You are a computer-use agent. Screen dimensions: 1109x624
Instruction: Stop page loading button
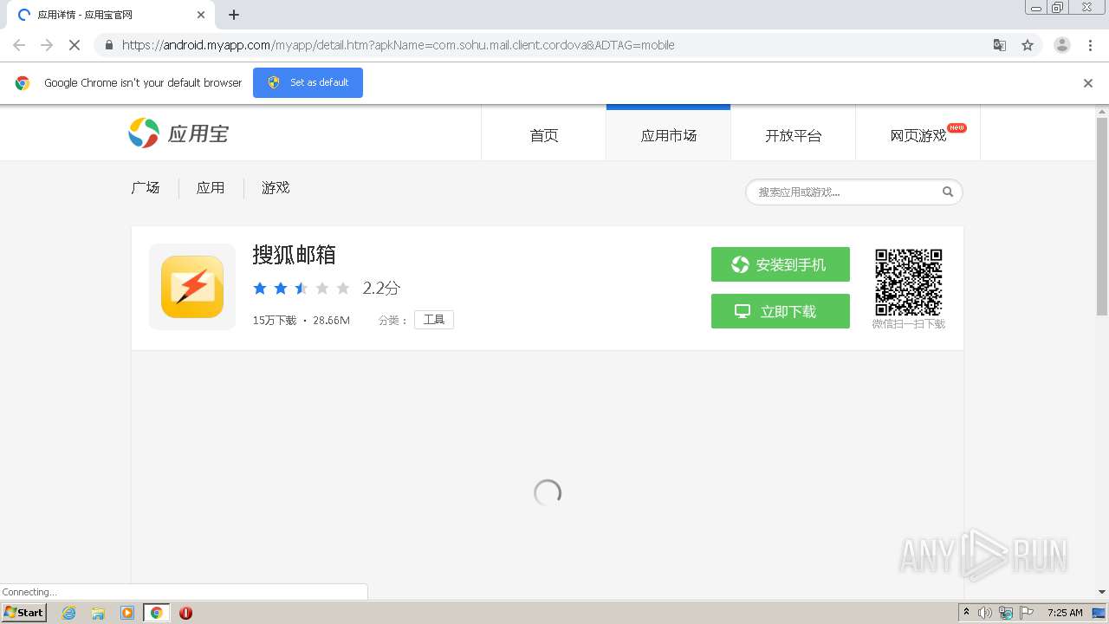(75, 45)
